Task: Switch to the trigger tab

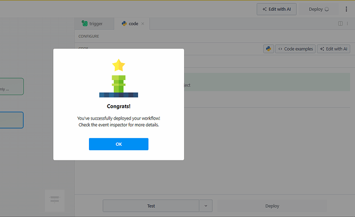Action: click(x=94, y=24)
